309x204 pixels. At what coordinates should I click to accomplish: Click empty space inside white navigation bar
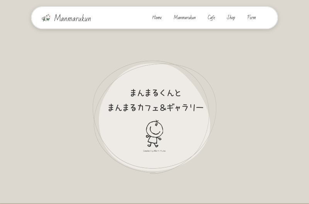(120, 18)
